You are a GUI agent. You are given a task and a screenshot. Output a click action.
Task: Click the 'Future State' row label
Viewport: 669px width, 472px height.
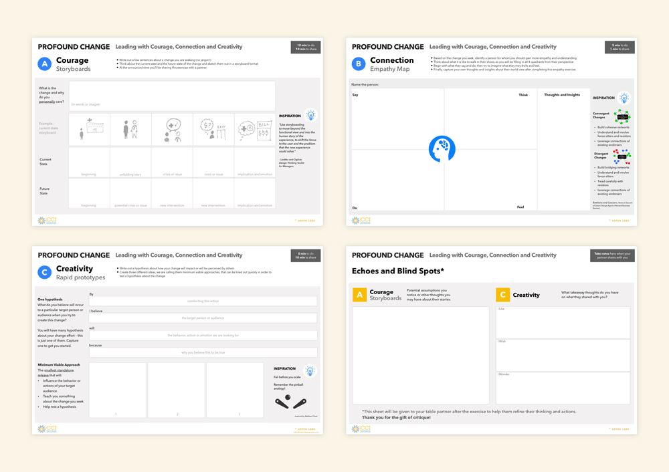click(x=44, y=191)
